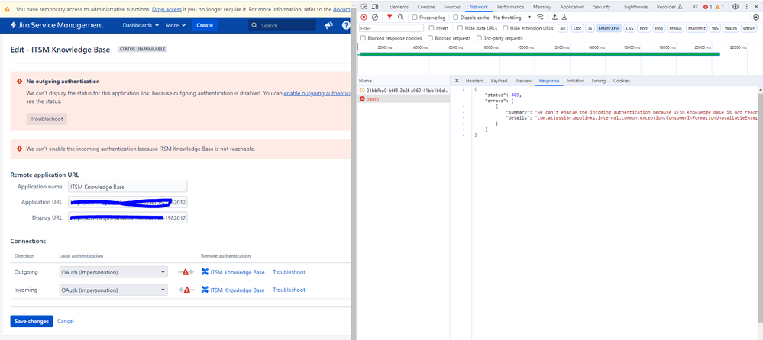
Task: Click the Save changes button
Action: click(x=31, y=321)
